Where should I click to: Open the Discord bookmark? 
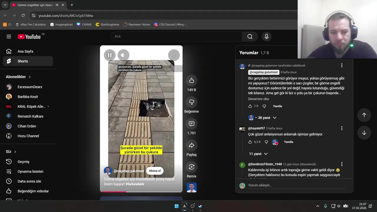[x=171, y=24]
